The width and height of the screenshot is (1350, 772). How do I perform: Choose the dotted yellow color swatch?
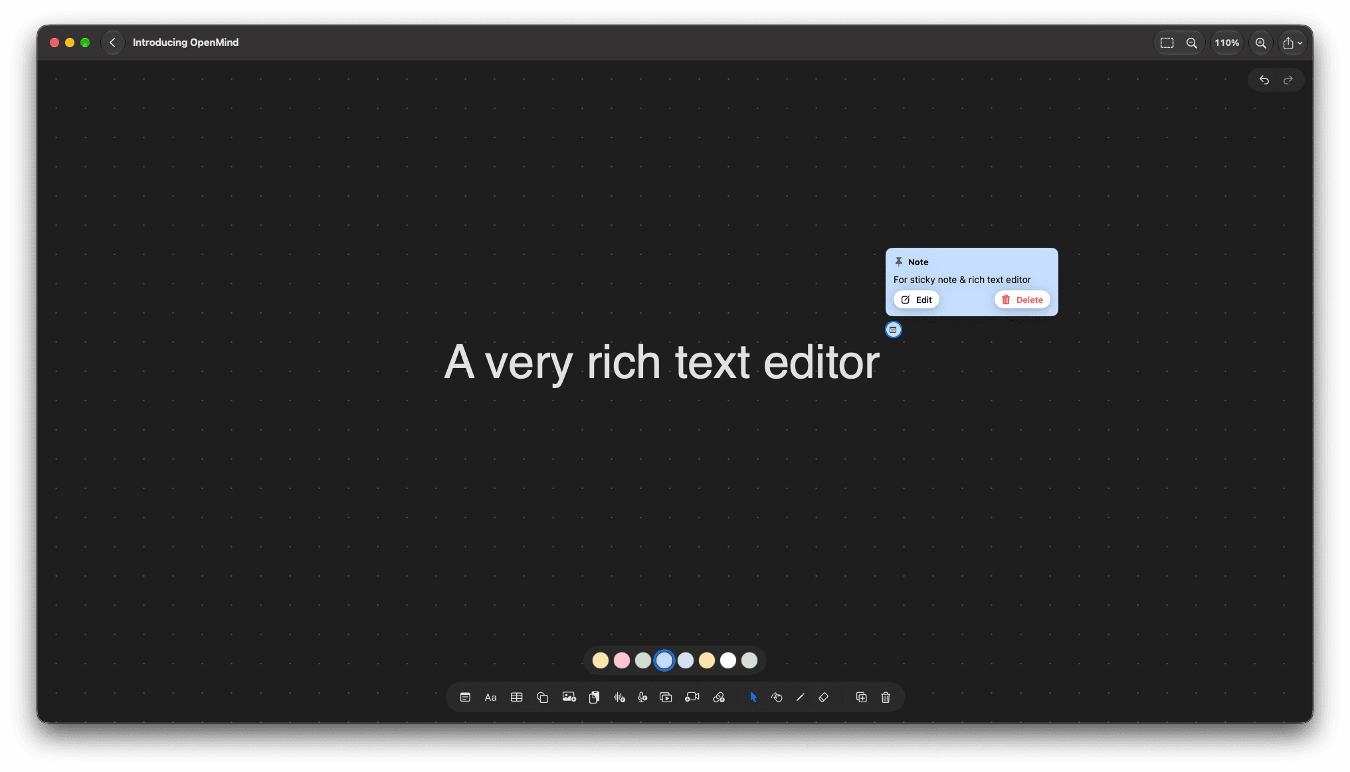[707, 660]
